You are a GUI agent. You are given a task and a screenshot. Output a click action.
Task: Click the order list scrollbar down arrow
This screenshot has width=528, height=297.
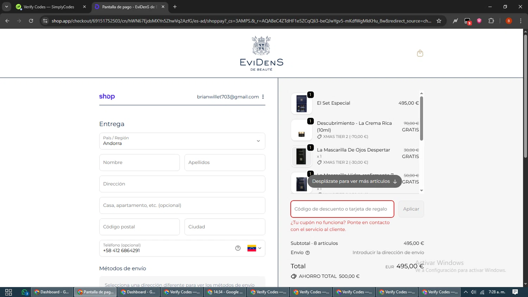pos(421,190)
